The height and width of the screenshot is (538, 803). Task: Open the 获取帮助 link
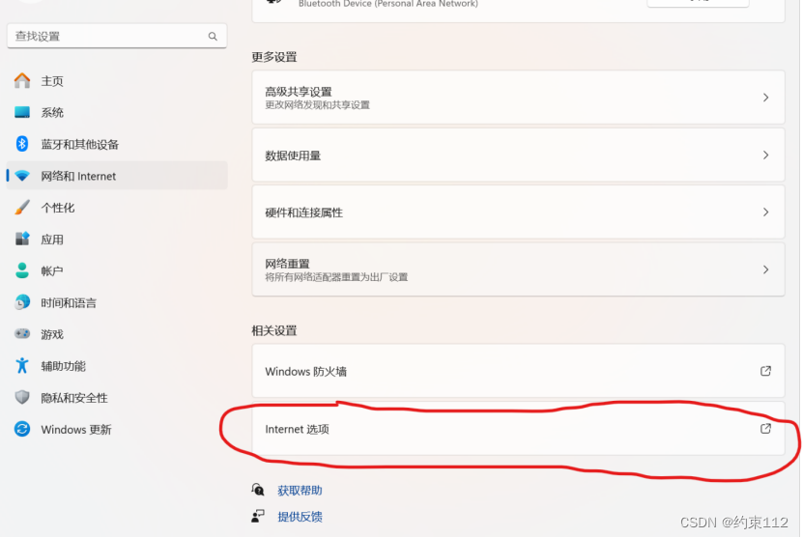point(300,491)
